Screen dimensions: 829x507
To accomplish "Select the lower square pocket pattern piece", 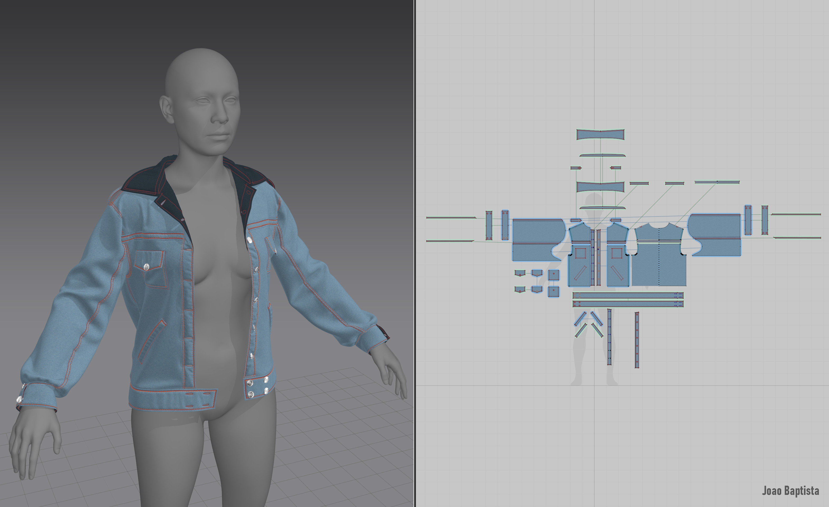I will [x=554, y=292].
